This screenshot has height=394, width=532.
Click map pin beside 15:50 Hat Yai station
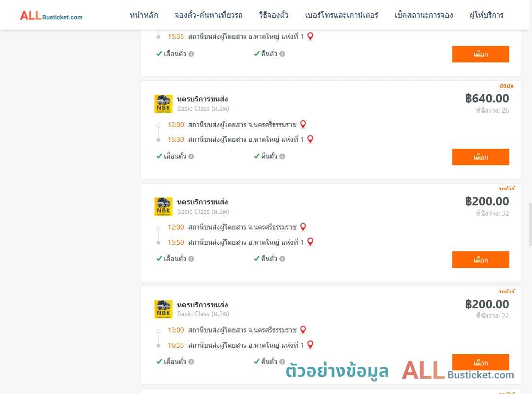(x=310, y=242)
